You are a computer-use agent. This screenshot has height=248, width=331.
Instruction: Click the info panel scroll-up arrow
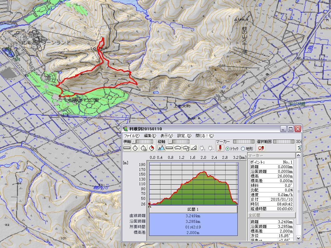298,155
